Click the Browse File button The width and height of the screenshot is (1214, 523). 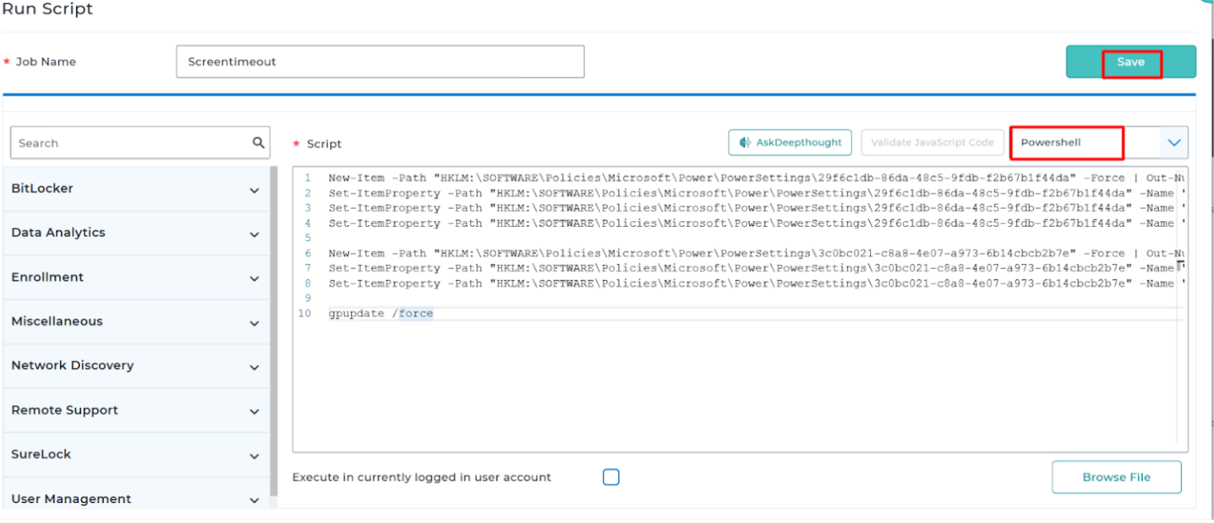(1116, 477)
